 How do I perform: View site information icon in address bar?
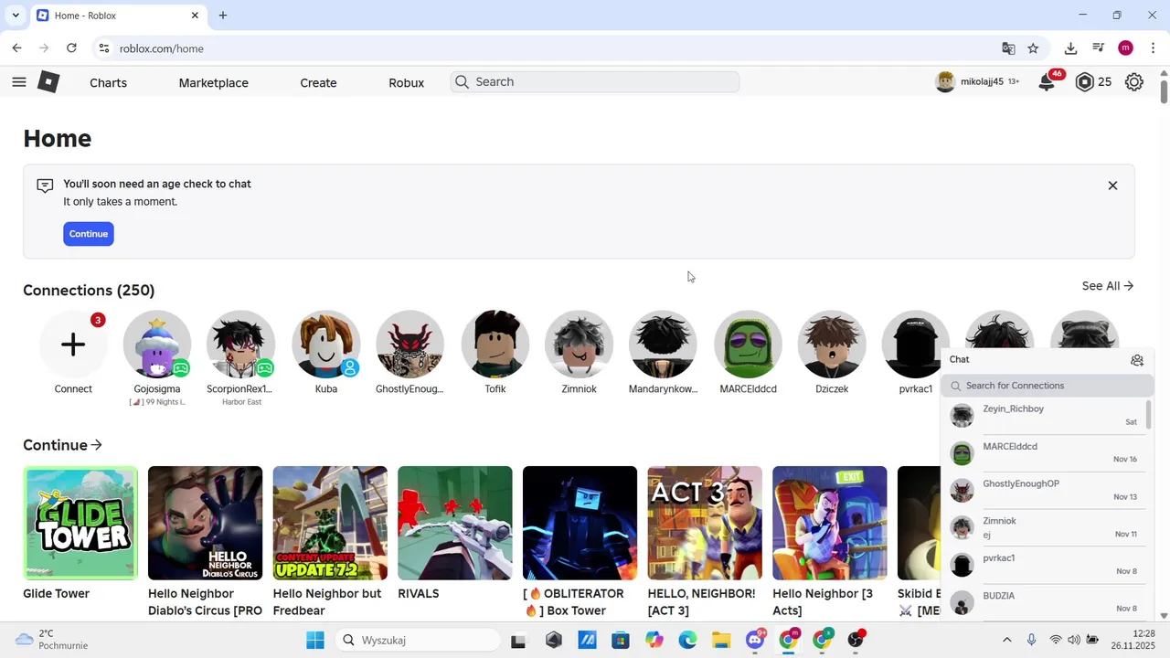click(103, 48)
